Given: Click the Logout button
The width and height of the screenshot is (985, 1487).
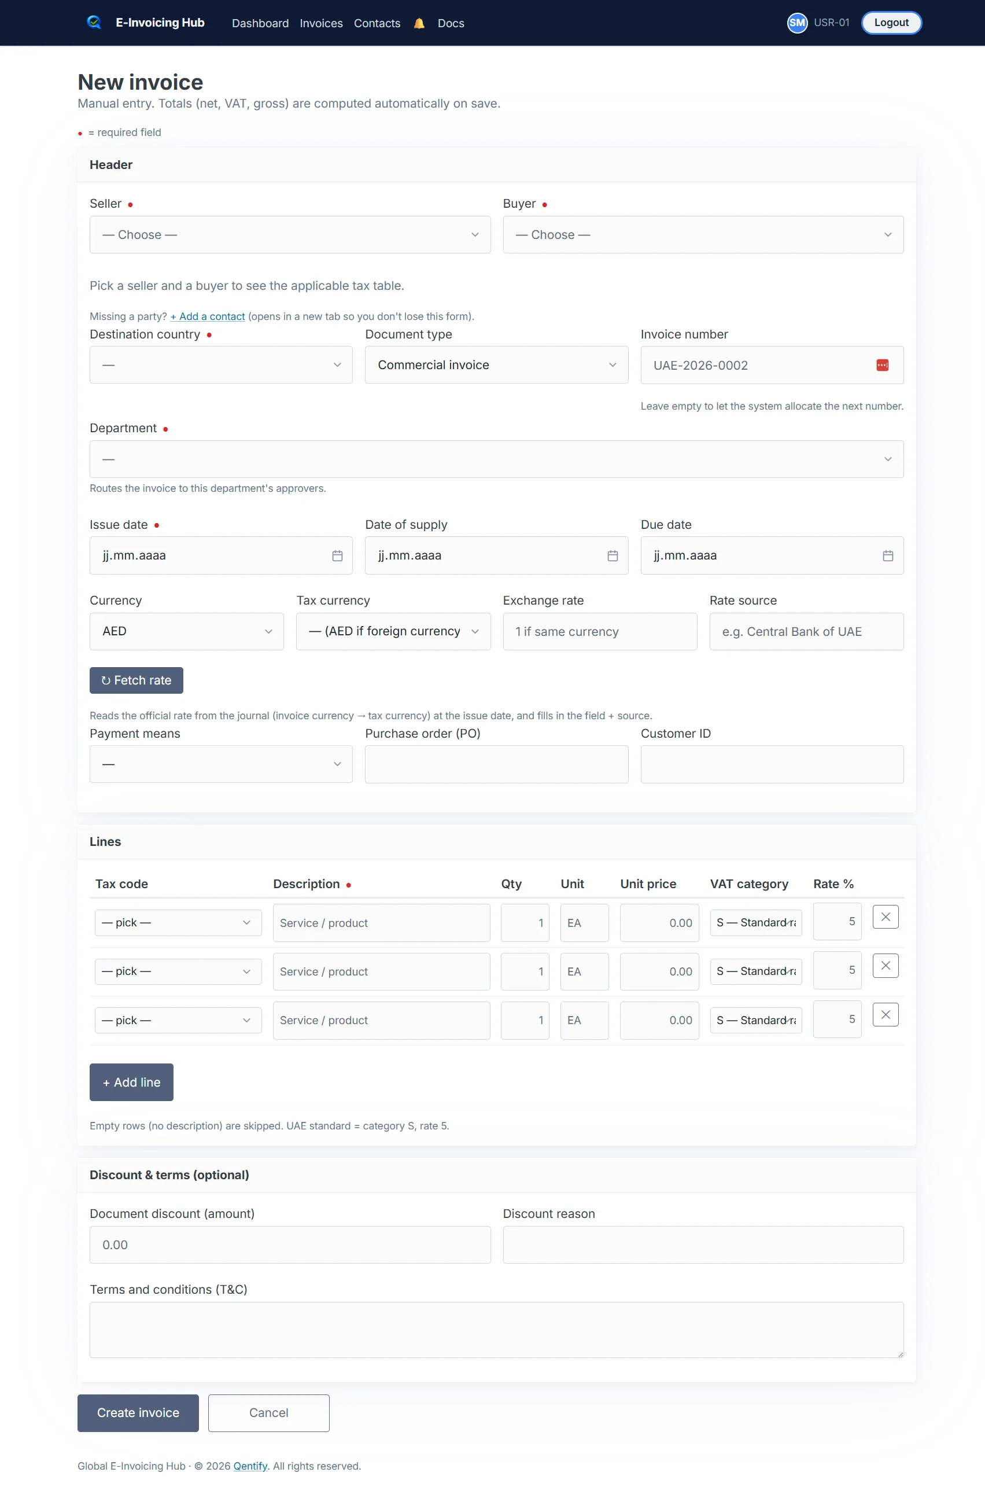Looking at the screenshot, I should pos(891,23).
